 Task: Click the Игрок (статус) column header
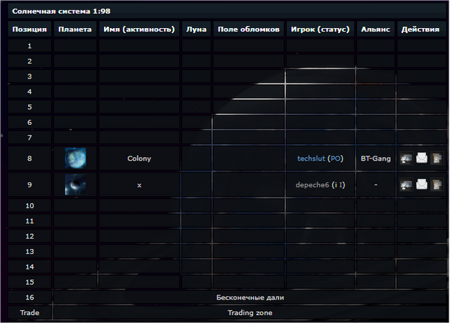coord(321,29)
